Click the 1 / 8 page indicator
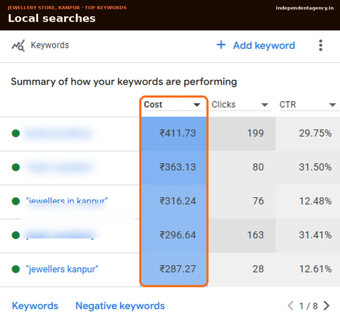This screenshot has height=319, width=340. [308, 306]
